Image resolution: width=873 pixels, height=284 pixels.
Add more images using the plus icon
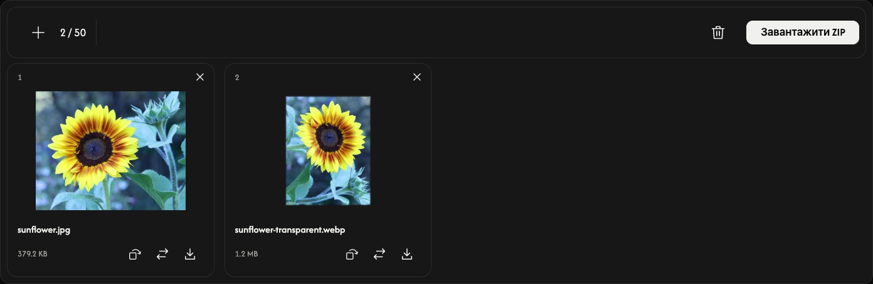(x=38, y=33)
